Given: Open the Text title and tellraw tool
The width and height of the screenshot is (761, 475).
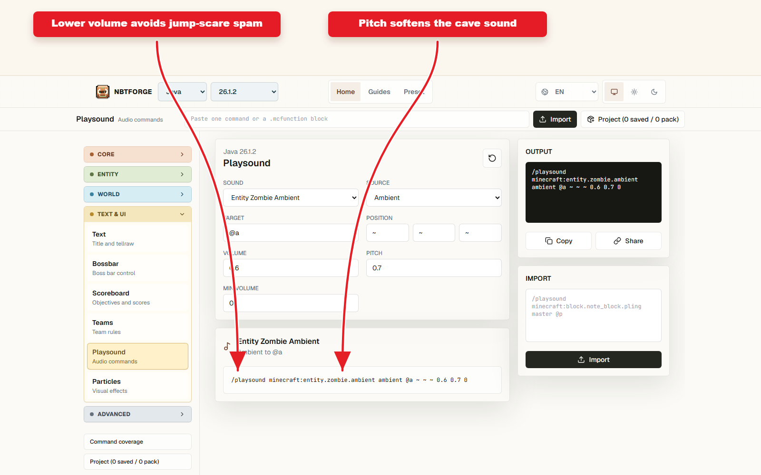Looking at the screenshot, I should (137, 238).
